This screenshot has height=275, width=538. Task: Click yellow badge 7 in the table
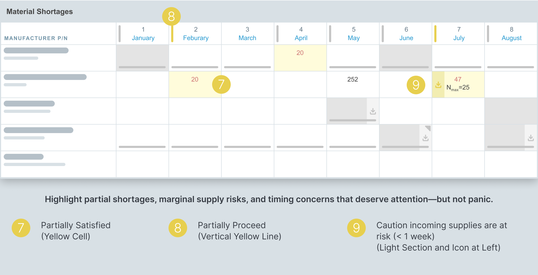[x=221, y=84]
